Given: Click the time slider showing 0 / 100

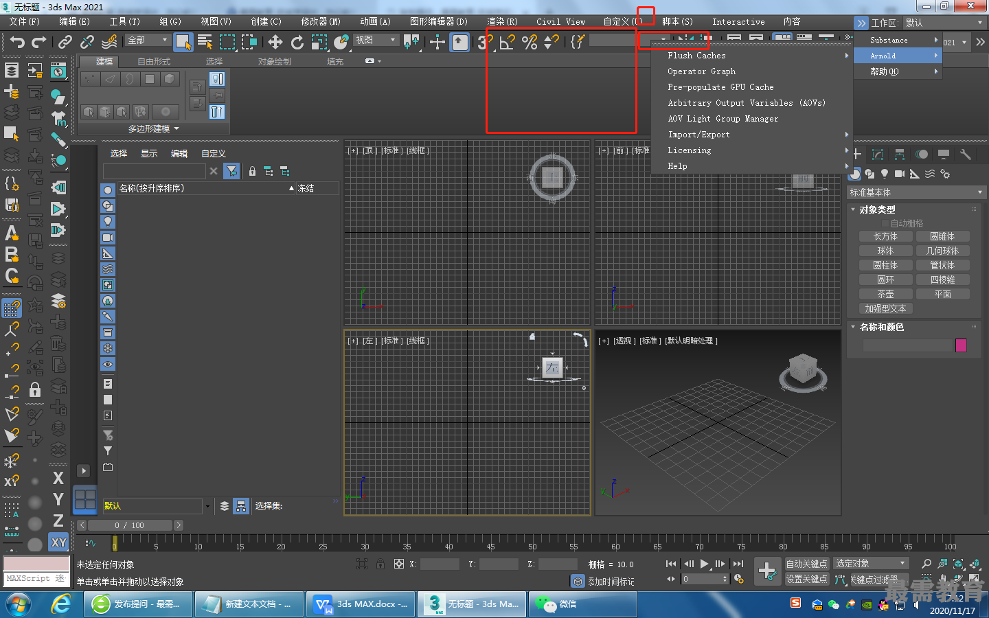Looking at the screenshot, I should (130, 525).
